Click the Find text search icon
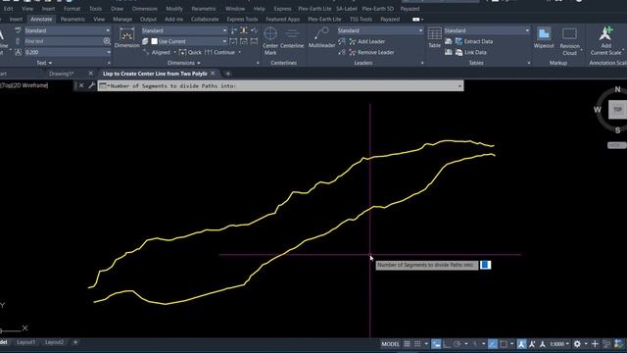Viewport: 627px width, 353px height. click(107, 41)
